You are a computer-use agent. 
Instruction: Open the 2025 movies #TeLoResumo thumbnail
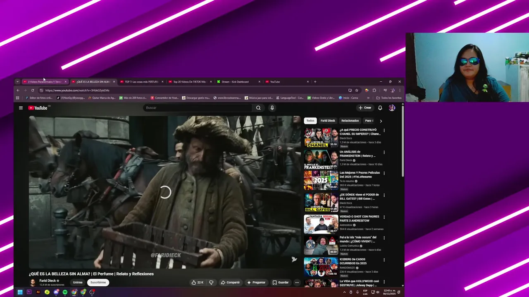[x=321, y=181]
